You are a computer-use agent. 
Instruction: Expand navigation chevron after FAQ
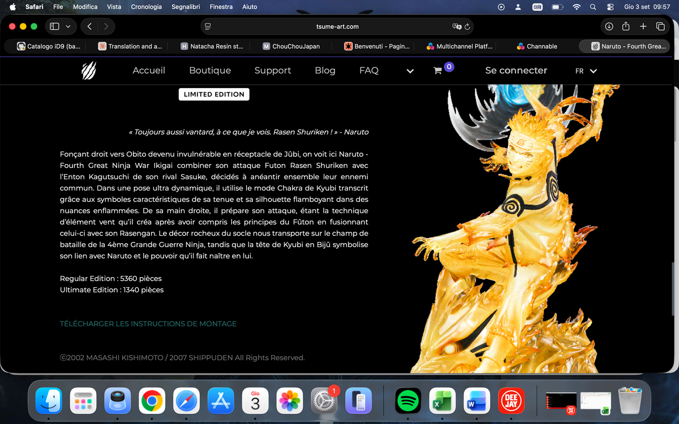[410, 71]
